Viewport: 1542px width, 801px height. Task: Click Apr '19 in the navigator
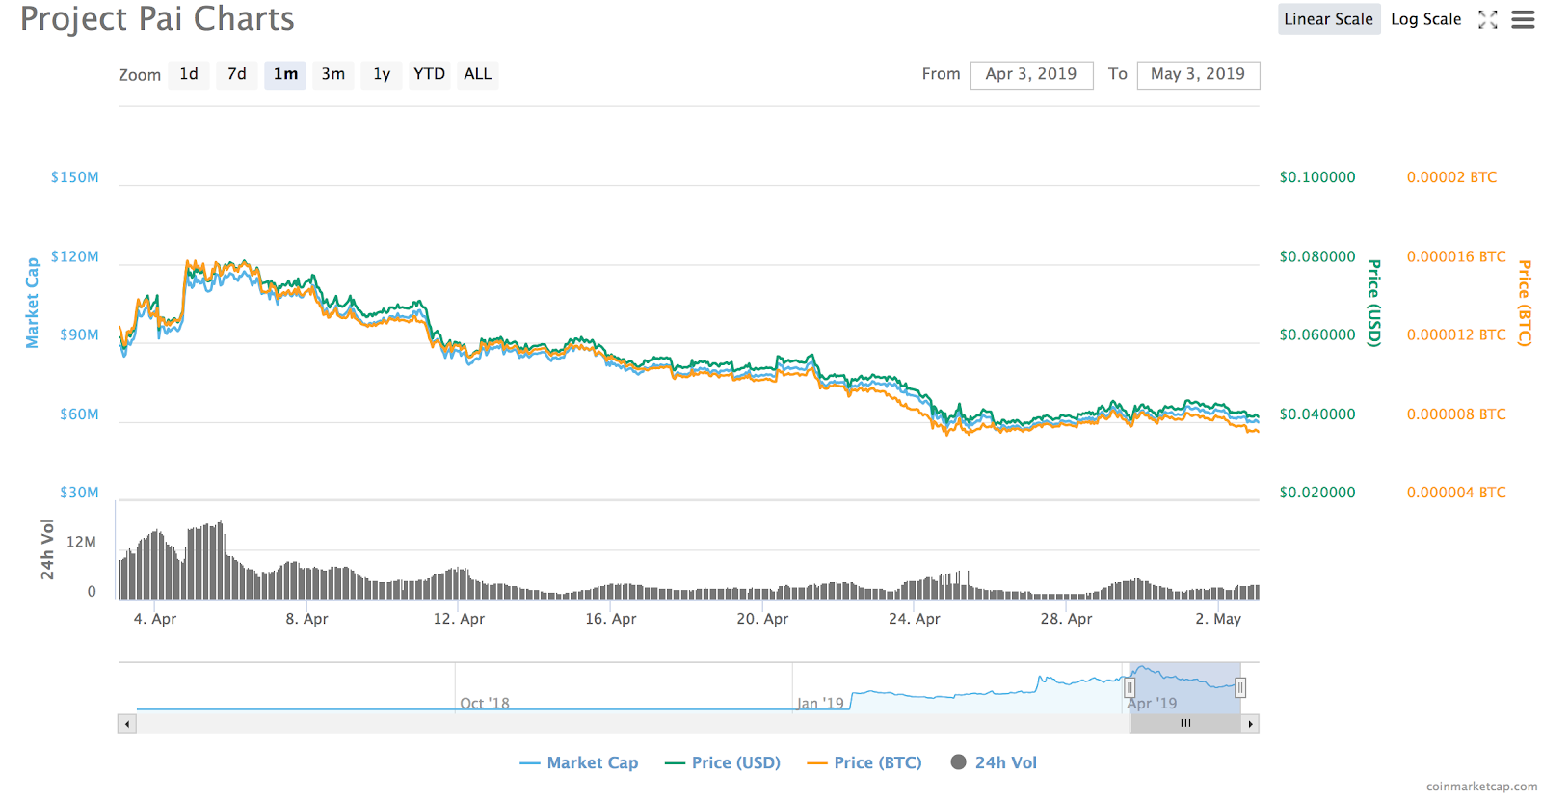pos(1152,704)
